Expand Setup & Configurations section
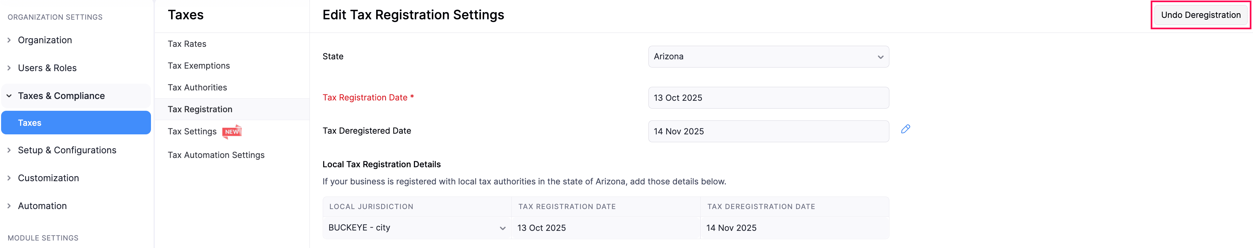Screen dimensions: 1253x248 point(67,150)
